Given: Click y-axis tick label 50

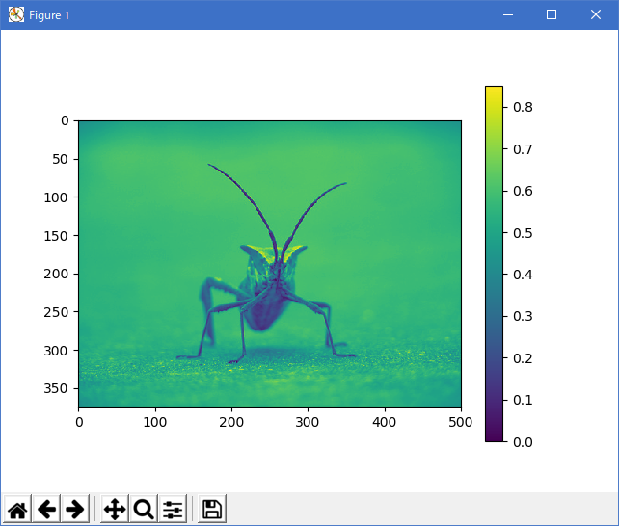Looking at the screenshot, I should 61,159.
